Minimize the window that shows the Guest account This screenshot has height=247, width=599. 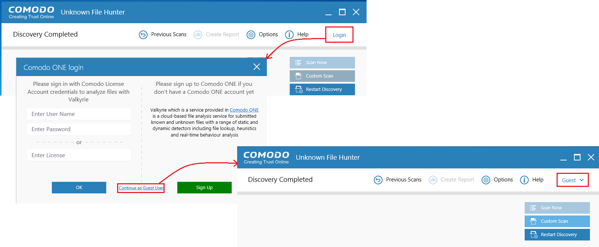click(x=563, y=159)
